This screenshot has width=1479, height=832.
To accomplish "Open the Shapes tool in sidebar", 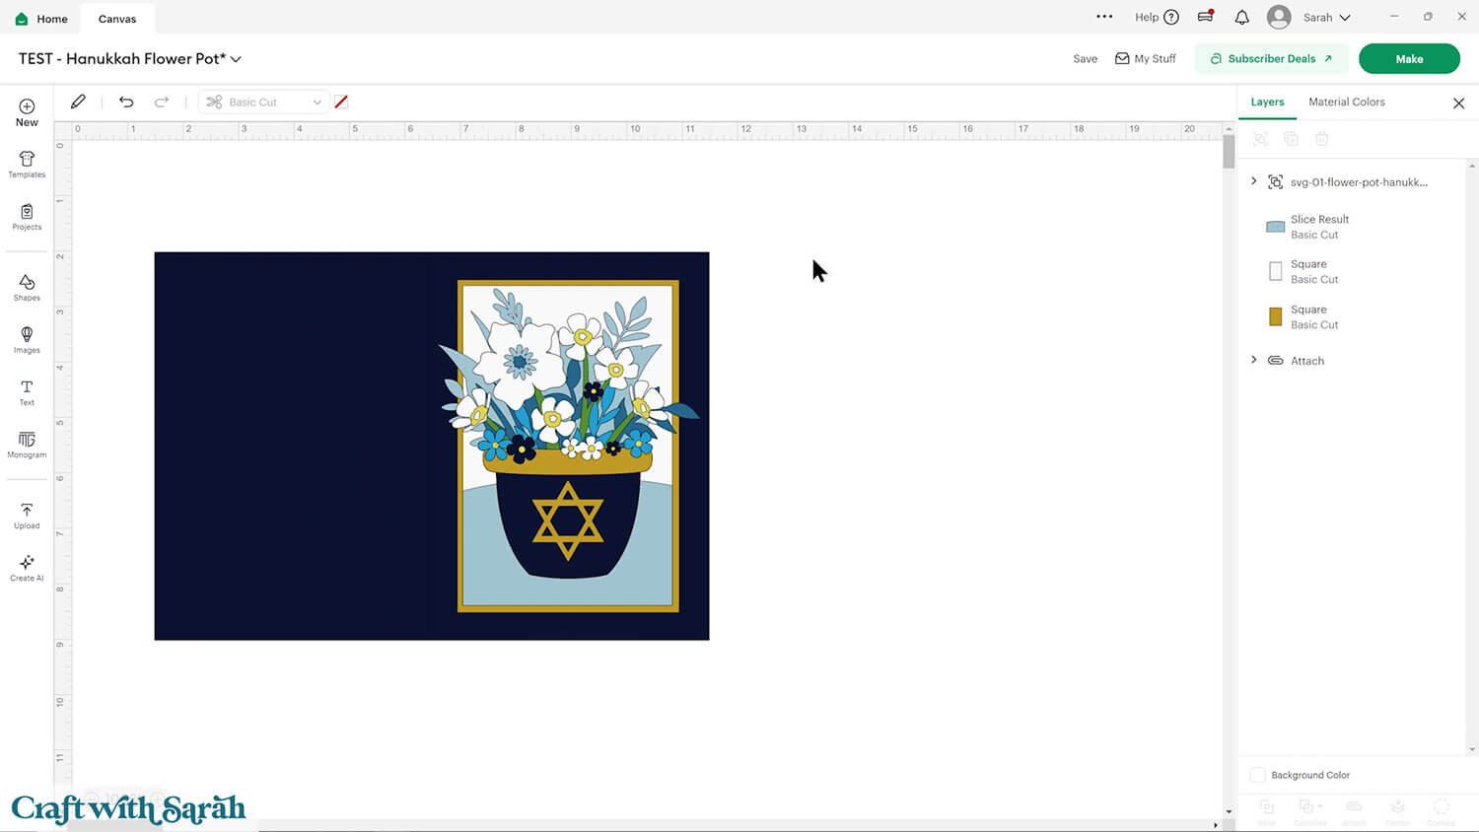I will [x=27, y=287].
